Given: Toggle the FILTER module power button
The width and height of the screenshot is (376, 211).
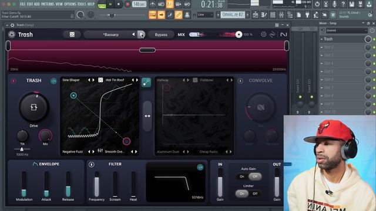Looking at the screenshot, I should [x=92, y=164].
